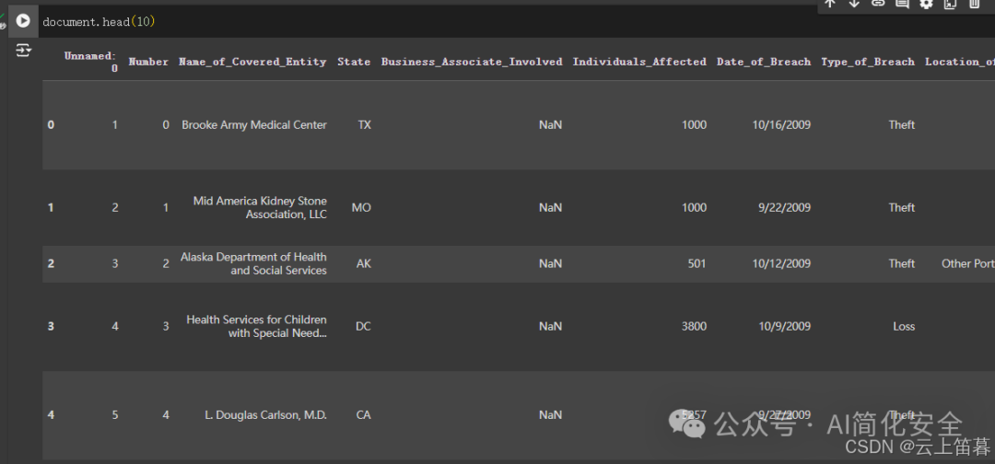Click the Business_Associate_Involved column header
995x464 pixels.
coord(472,62)
